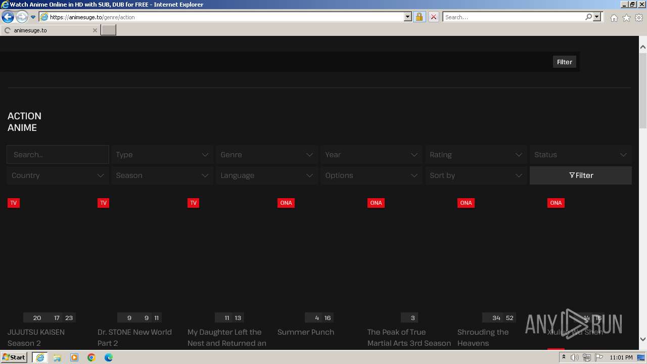
Task: Click the small Filter button in header
Action: [565, 62]
